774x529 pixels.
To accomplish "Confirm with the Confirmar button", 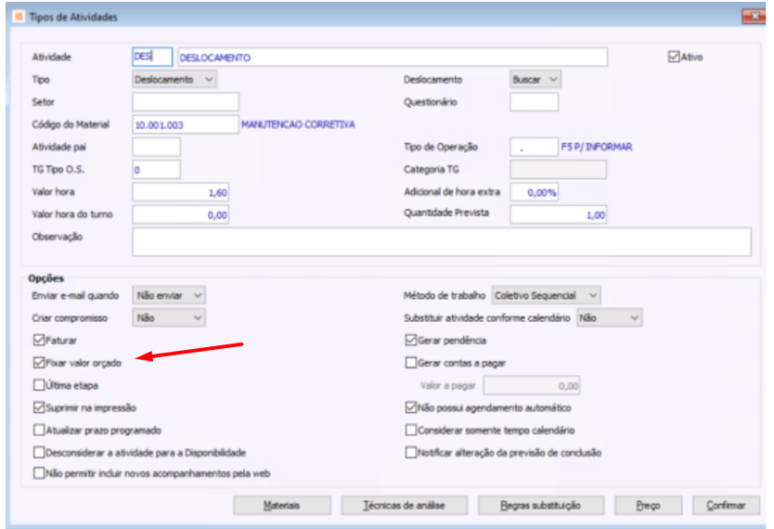I will (x=727, y=506).
